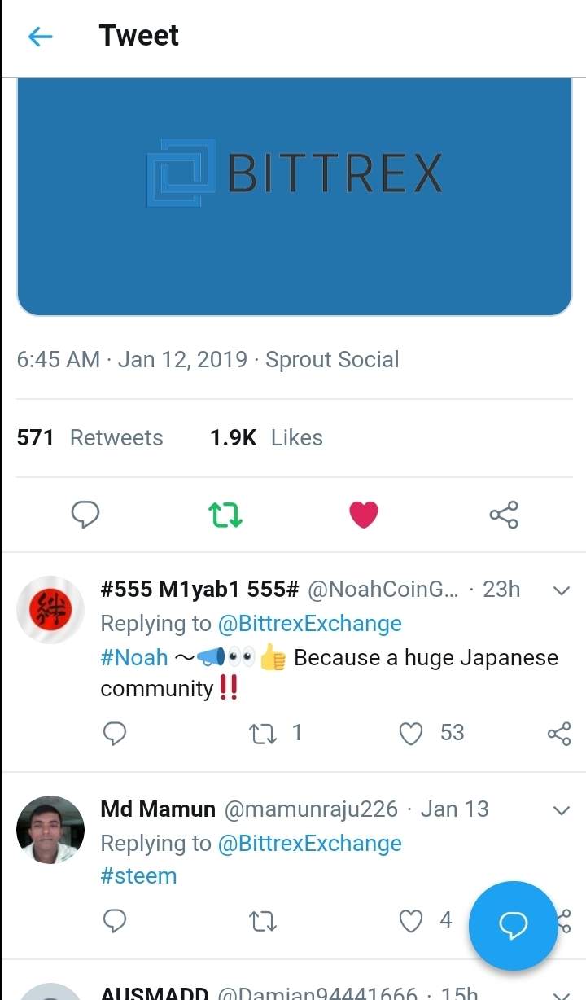Unlike the main tweet's red heart
Image resolution: width=586 pixels, height=1000 pixels.
pyautogui.click(x=363, y=515)
